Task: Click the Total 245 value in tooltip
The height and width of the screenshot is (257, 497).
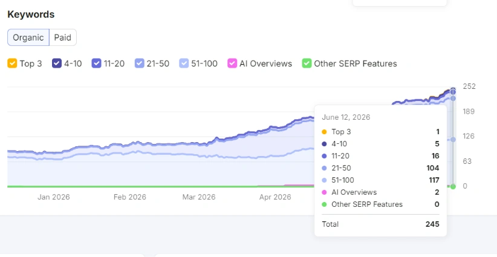Action: tap(432, 224)
